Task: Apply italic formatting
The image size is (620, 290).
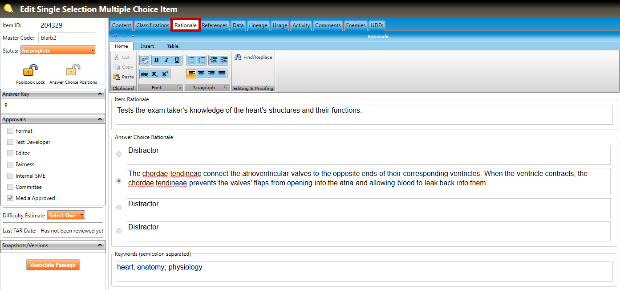Action: pyautogui.click(x=166, y=60)
